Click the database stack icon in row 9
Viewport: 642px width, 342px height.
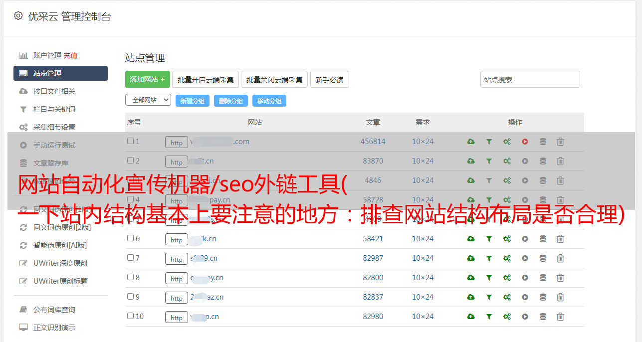coord(543,297)
